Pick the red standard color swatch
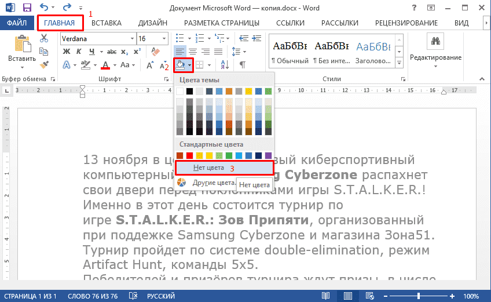The height and width of the screenshot is (302, 491). point(189,155)
